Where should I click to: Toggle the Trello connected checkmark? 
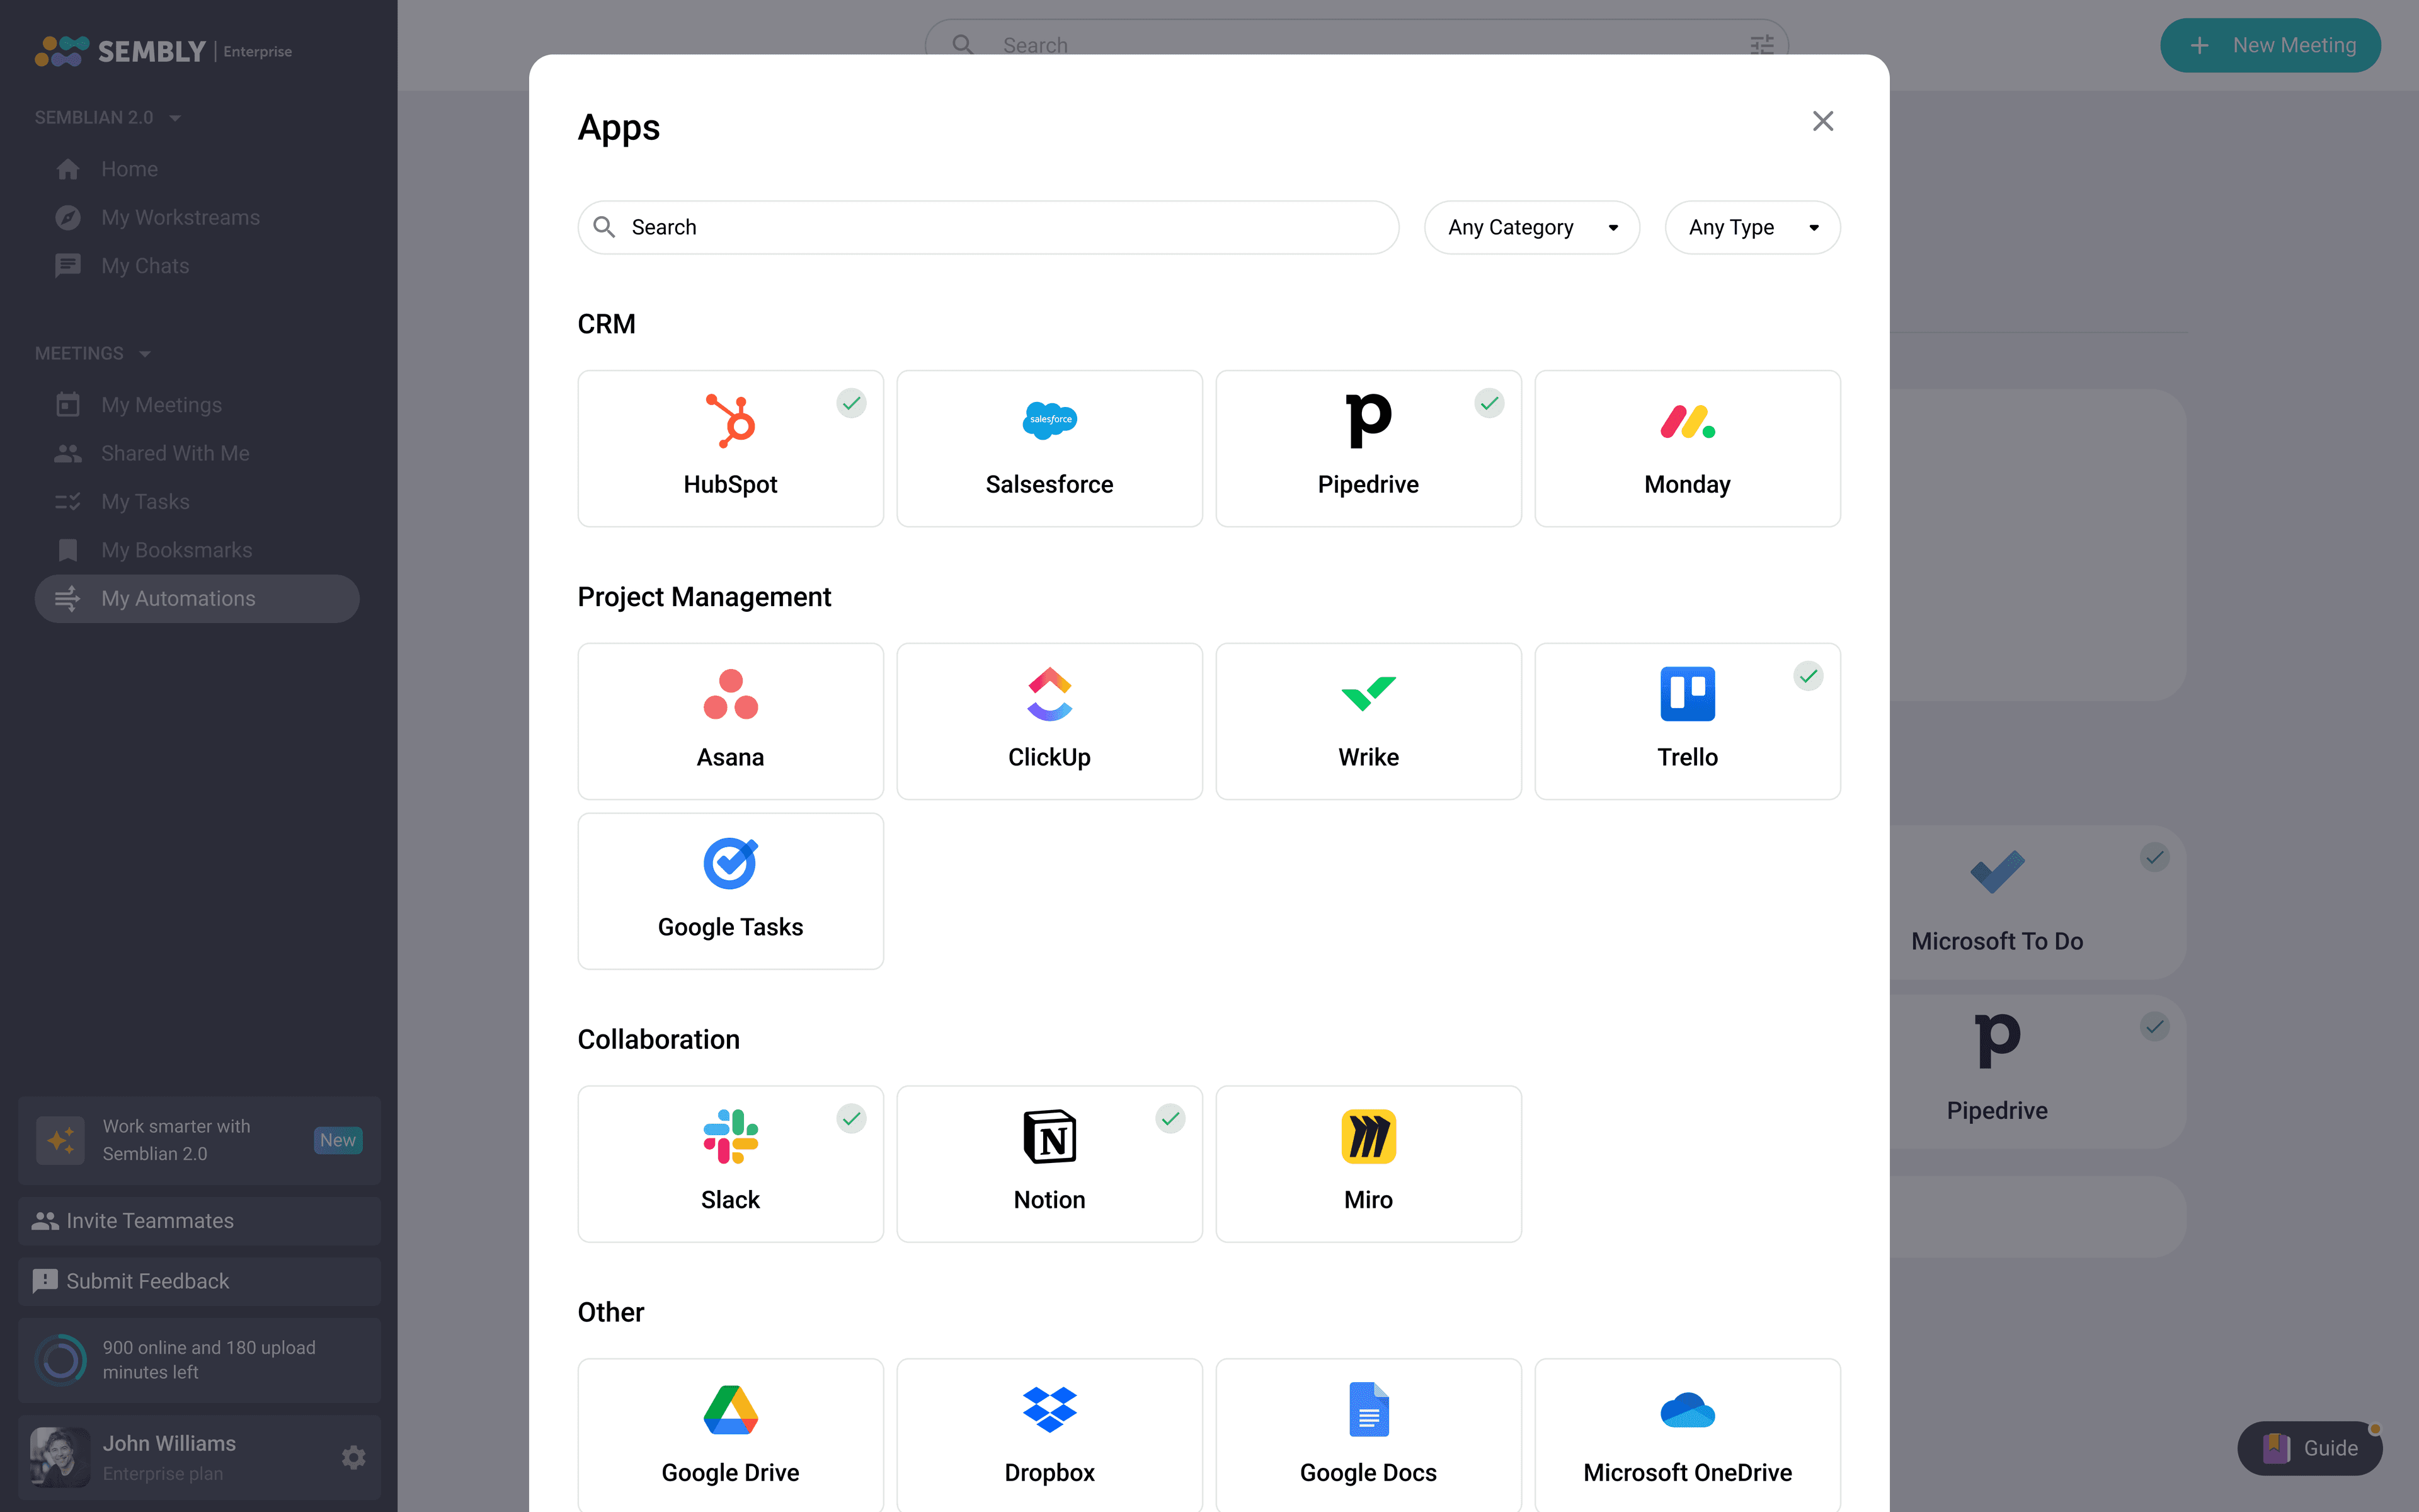tap(1807, 676)
